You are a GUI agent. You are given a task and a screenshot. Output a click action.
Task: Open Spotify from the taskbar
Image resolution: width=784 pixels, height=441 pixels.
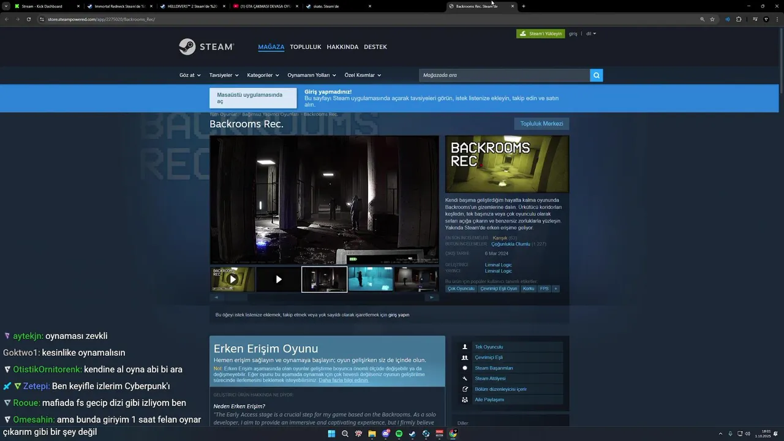coord(399,434)
